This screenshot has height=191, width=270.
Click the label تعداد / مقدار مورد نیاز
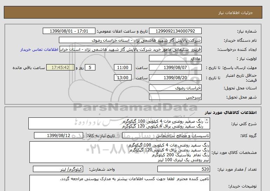[x=237, y=169]
